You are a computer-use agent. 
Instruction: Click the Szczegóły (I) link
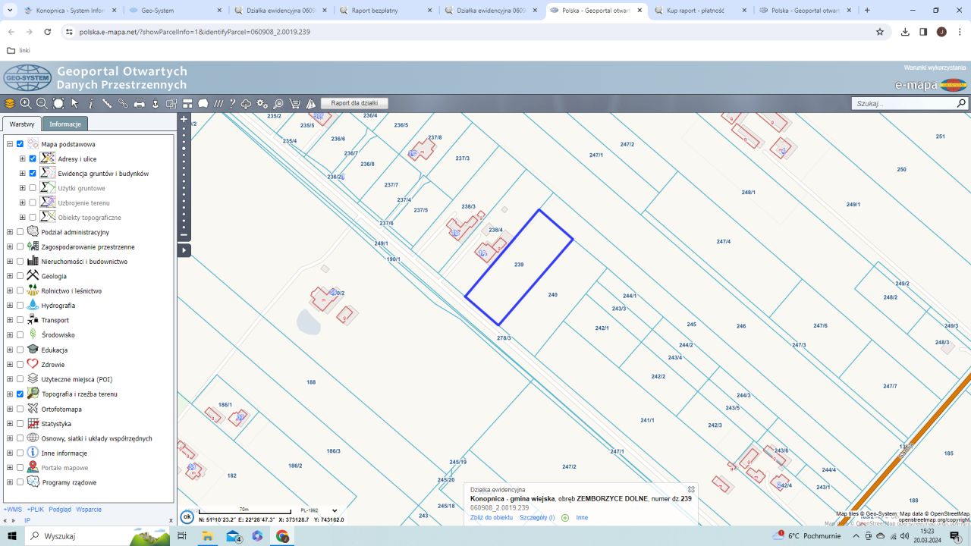tap(537, 518)
